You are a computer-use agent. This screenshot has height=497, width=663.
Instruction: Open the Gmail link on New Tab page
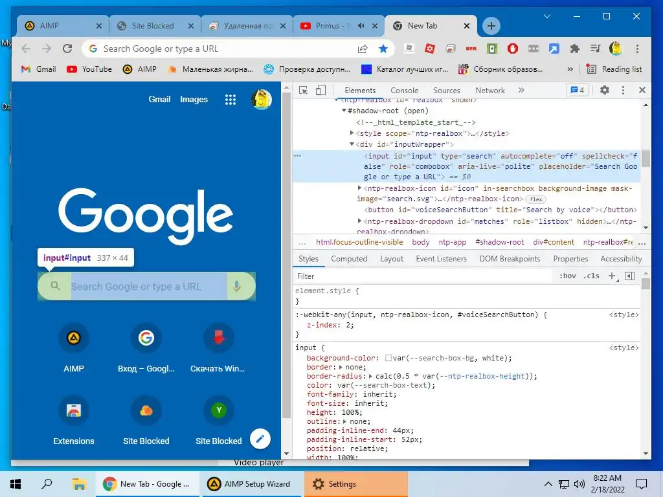[x=159, y=99]
